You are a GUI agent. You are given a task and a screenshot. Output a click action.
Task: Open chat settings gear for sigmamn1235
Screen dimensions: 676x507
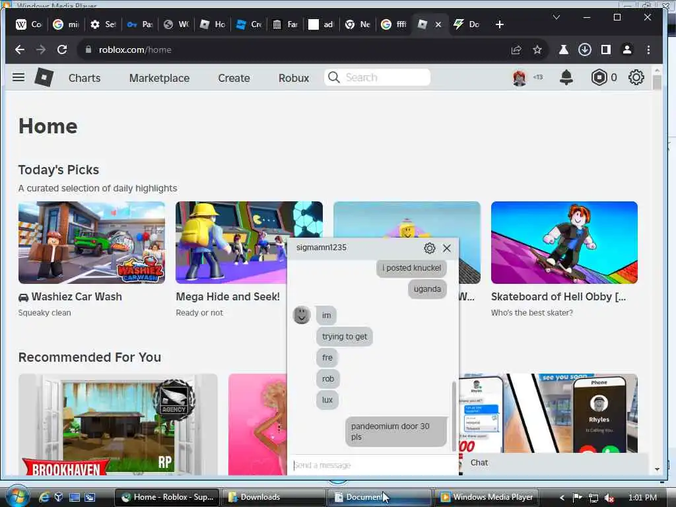[429, 248]
